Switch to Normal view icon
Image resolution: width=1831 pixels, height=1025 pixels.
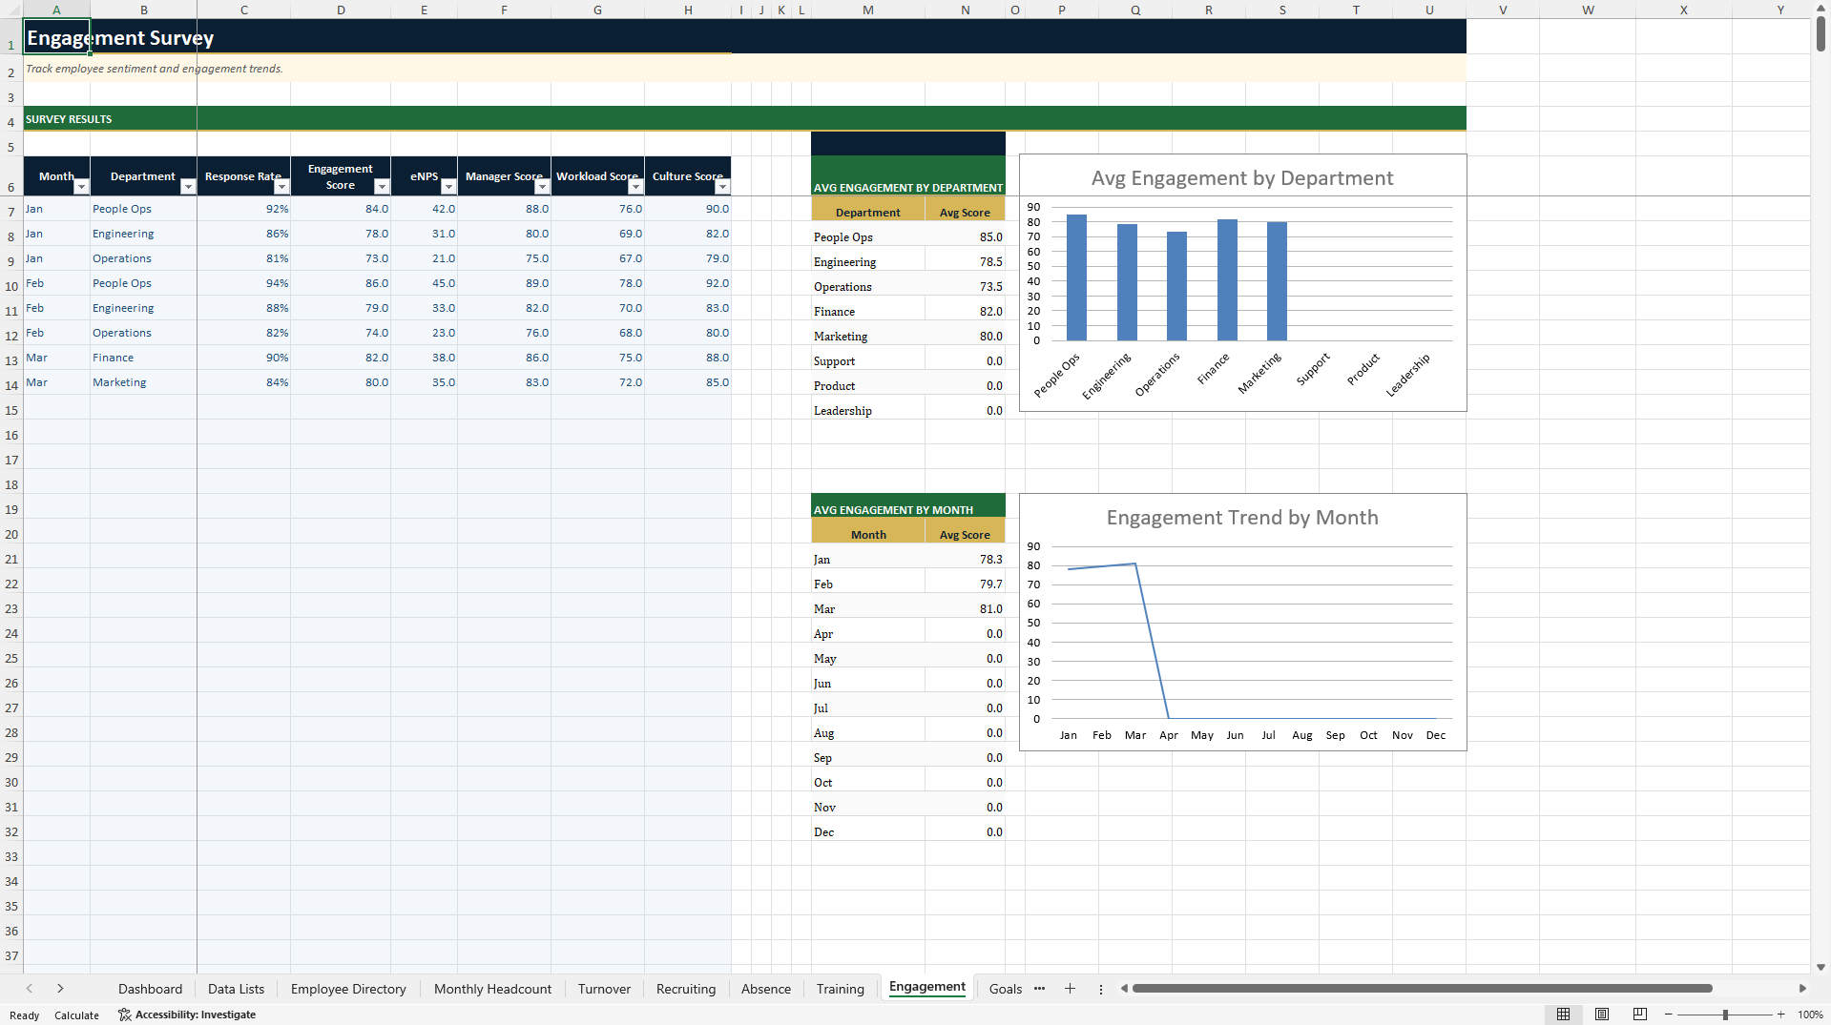pyautogui.click(x=1563, y=1015)
